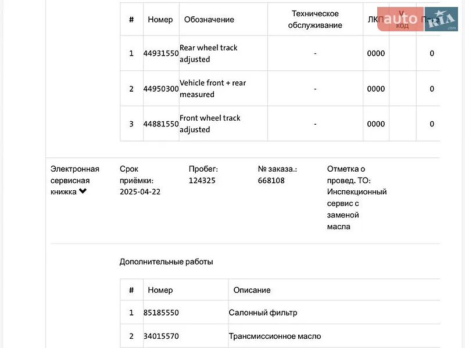Select part number 44881550
465x348 pixels.
[x=161, y=124]
